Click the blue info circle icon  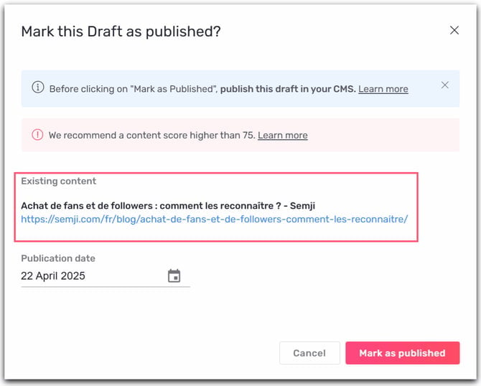click(x=38, y=88)
